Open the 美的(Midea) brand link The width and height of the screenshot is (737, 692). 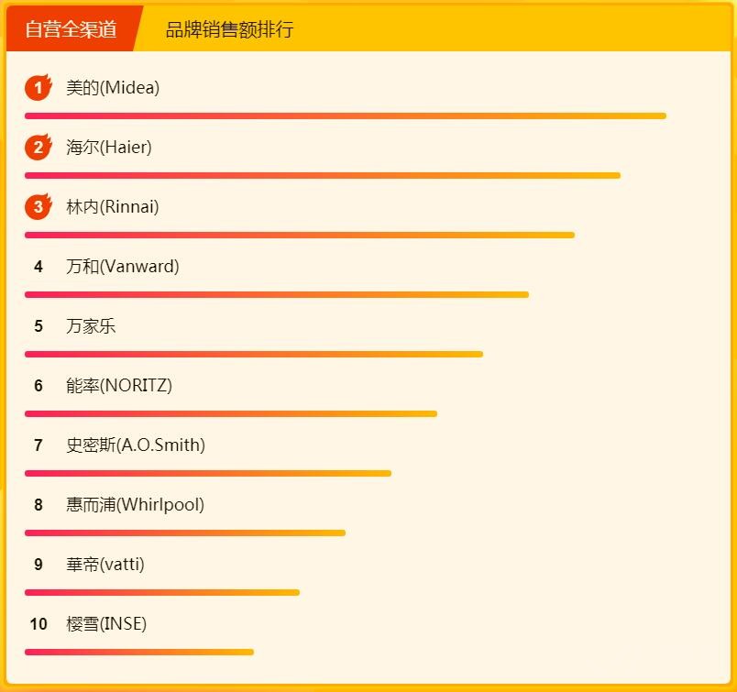pos(113,88)
